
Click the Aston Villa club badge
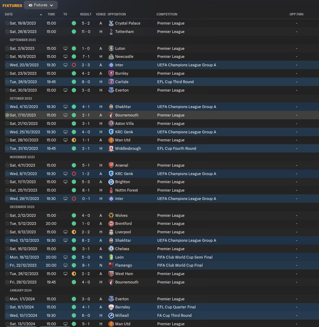click(111, 124)
